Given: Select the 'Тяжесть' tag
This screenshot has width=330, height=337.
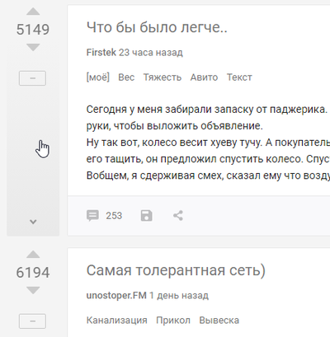Looking at the screenshot, I should point(163,77).
